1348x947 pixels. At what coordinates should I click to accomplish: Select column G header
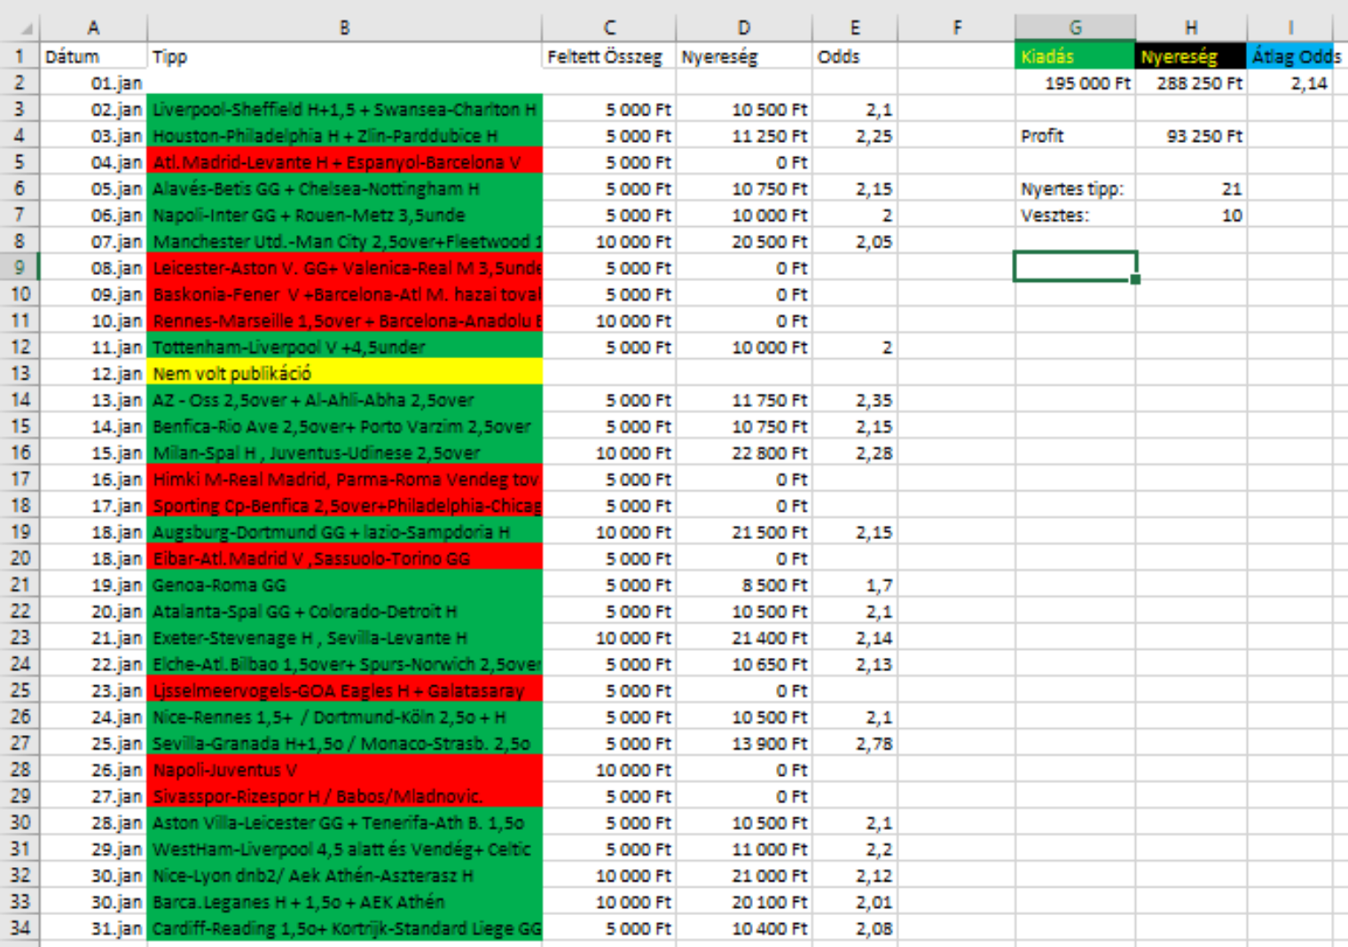coord(1075,27)
